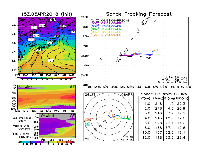Viewport: 201px width, 155px height.
Task: Click the 'V-wind' panel label
Action: click(x=47, y=116)
